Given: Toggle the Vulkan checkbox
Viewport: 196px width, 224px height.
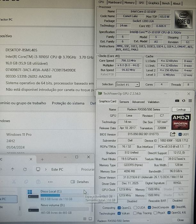Looking at the screenshot, I should [x=119, y=213].
